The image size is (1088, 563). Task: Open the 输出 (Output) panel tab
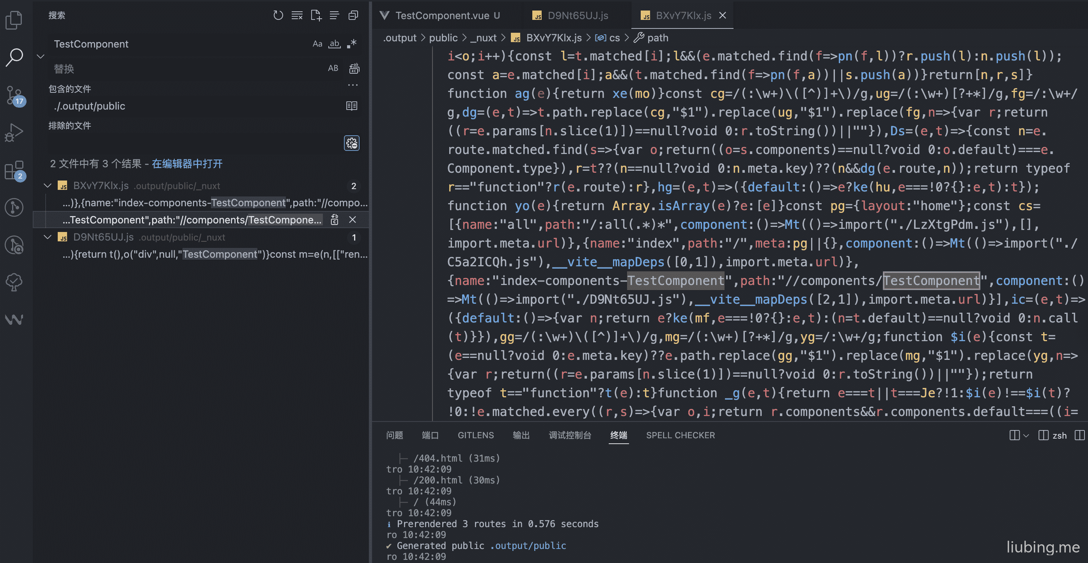coord(521,436)
